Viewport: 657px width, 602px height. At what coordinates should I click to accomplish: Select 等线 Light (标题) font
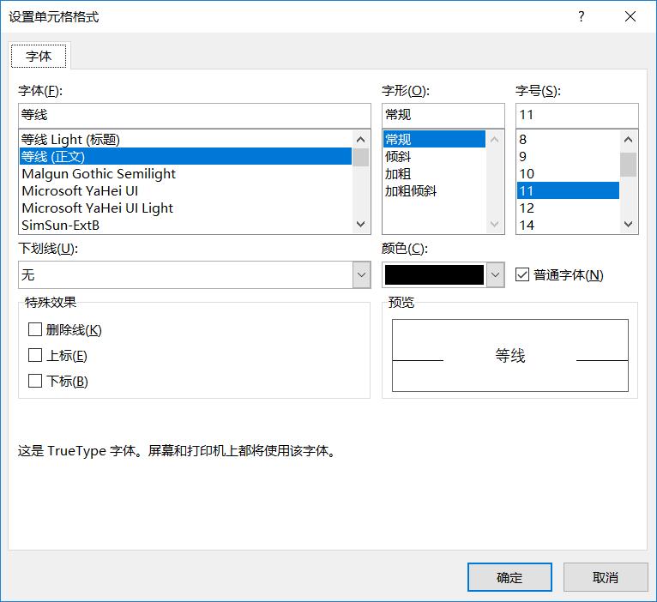tap(185, 139)
